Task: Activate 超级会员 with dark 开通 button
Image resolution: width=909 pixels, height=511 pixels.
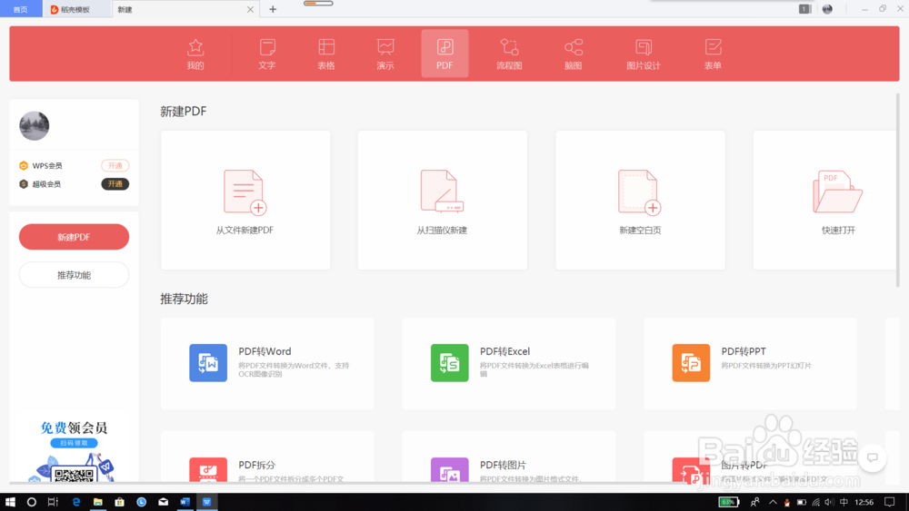Action: [115, 184]
